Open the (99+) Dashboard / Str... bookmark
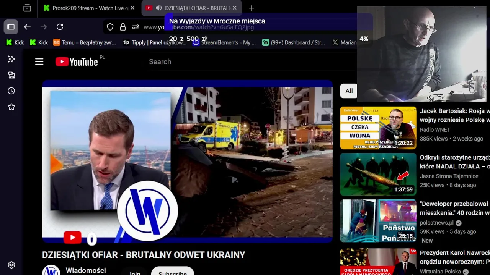 click(x=293, y=42)
